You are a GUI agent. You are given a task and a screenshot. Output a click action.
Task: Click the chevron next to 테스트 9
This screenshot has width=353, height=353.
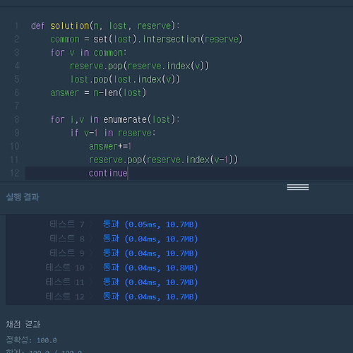coord(91,253)
